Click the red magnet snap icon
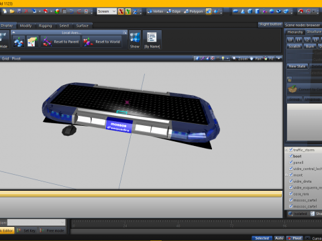The height and width of the screenshot is (241, 322). click(x=301, y=11)
